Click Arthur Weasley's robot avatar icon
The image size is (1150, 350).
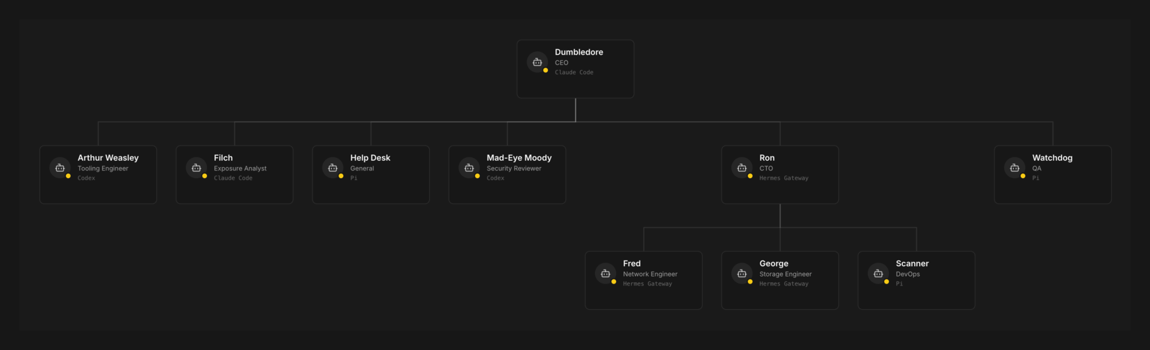60,168
